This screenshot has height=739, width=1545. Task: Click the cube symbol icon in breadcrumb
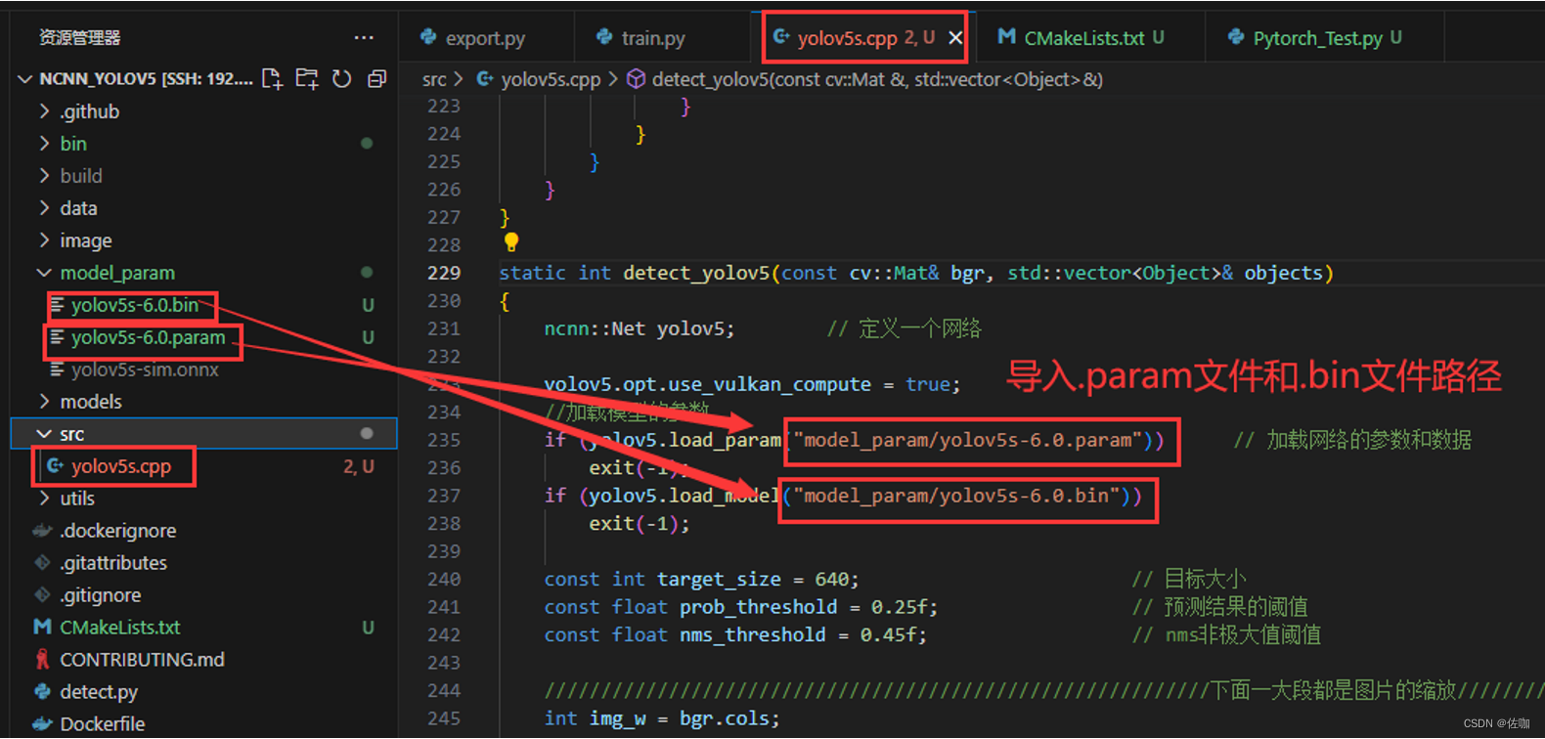pos(636,79)
